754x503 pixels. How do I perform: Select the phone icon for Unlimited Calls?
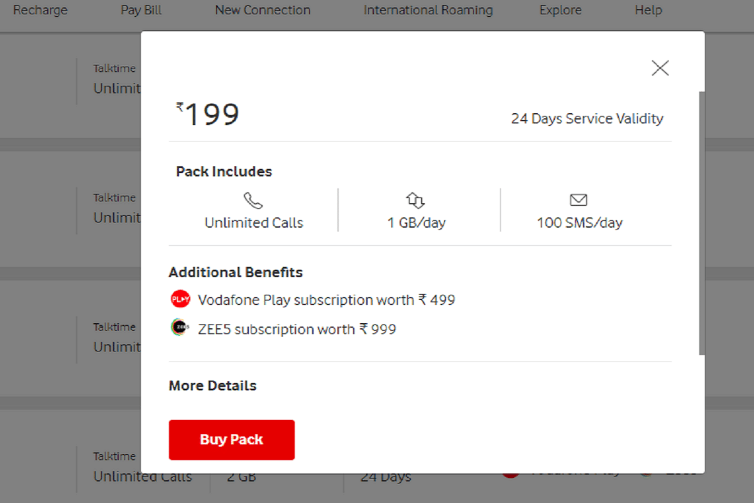(x=253, y=199)
